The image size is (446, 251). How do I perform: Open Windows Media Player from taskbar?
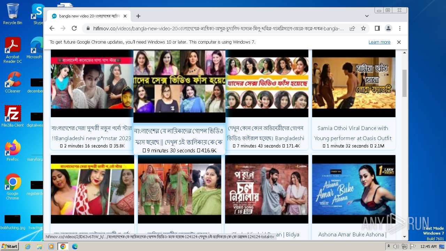pyautogui.click(x=51, y=246)
